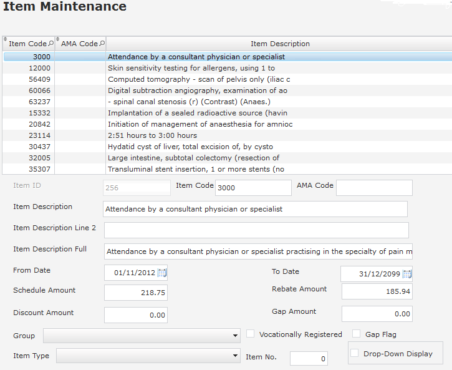Click 'Transluminal stent insertion' description
This screenshot has width=452, height=370.
click(x=196, y=169)
